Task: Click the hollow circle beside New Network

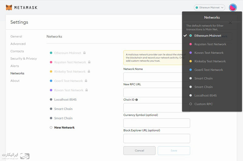Action: click(51, 127)
